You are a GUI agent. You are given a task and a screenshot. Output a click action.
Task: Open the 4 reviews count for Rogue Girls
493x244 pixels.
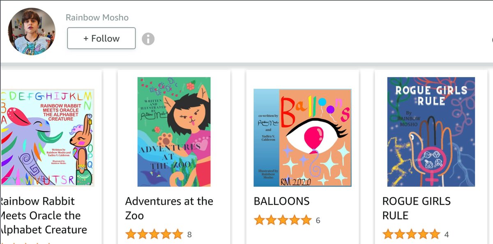(x=447, y=235)
